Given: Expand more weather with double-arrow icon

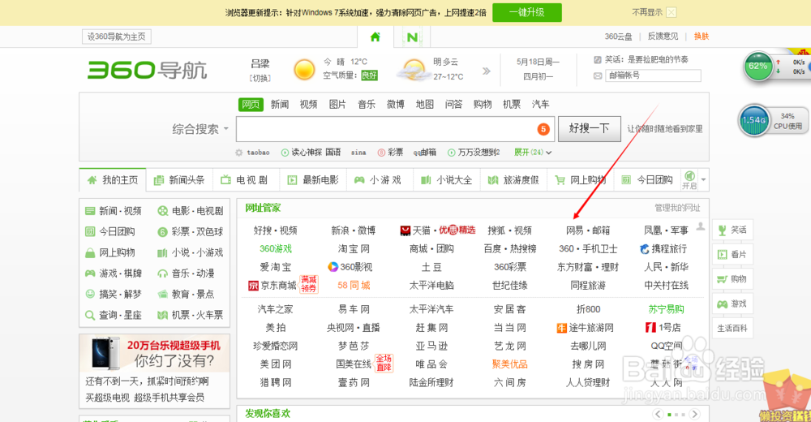Looking at the screenshot, I should point(486,71).
